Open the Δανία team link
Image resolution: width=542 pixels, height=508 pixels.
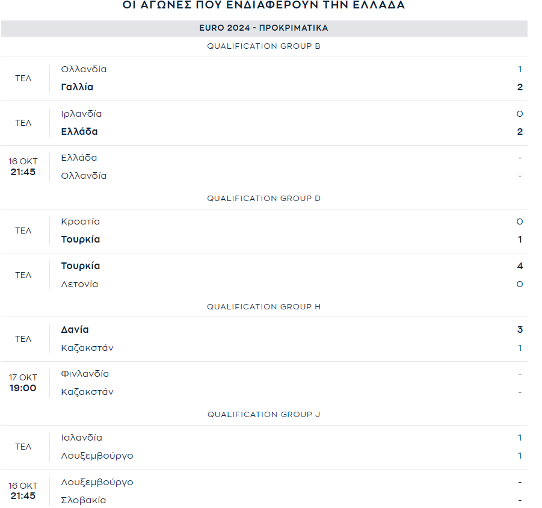pos(75,330)
